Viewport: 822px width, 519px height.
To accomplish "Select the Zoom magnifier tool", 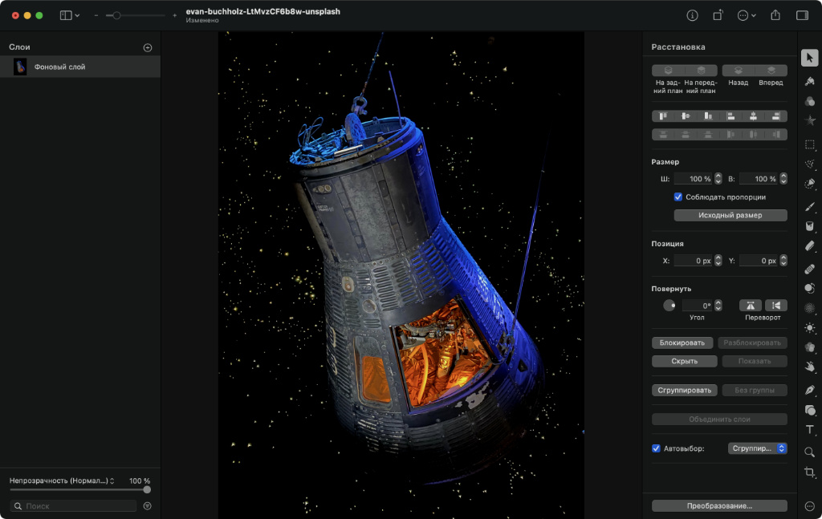I will 809,452.
